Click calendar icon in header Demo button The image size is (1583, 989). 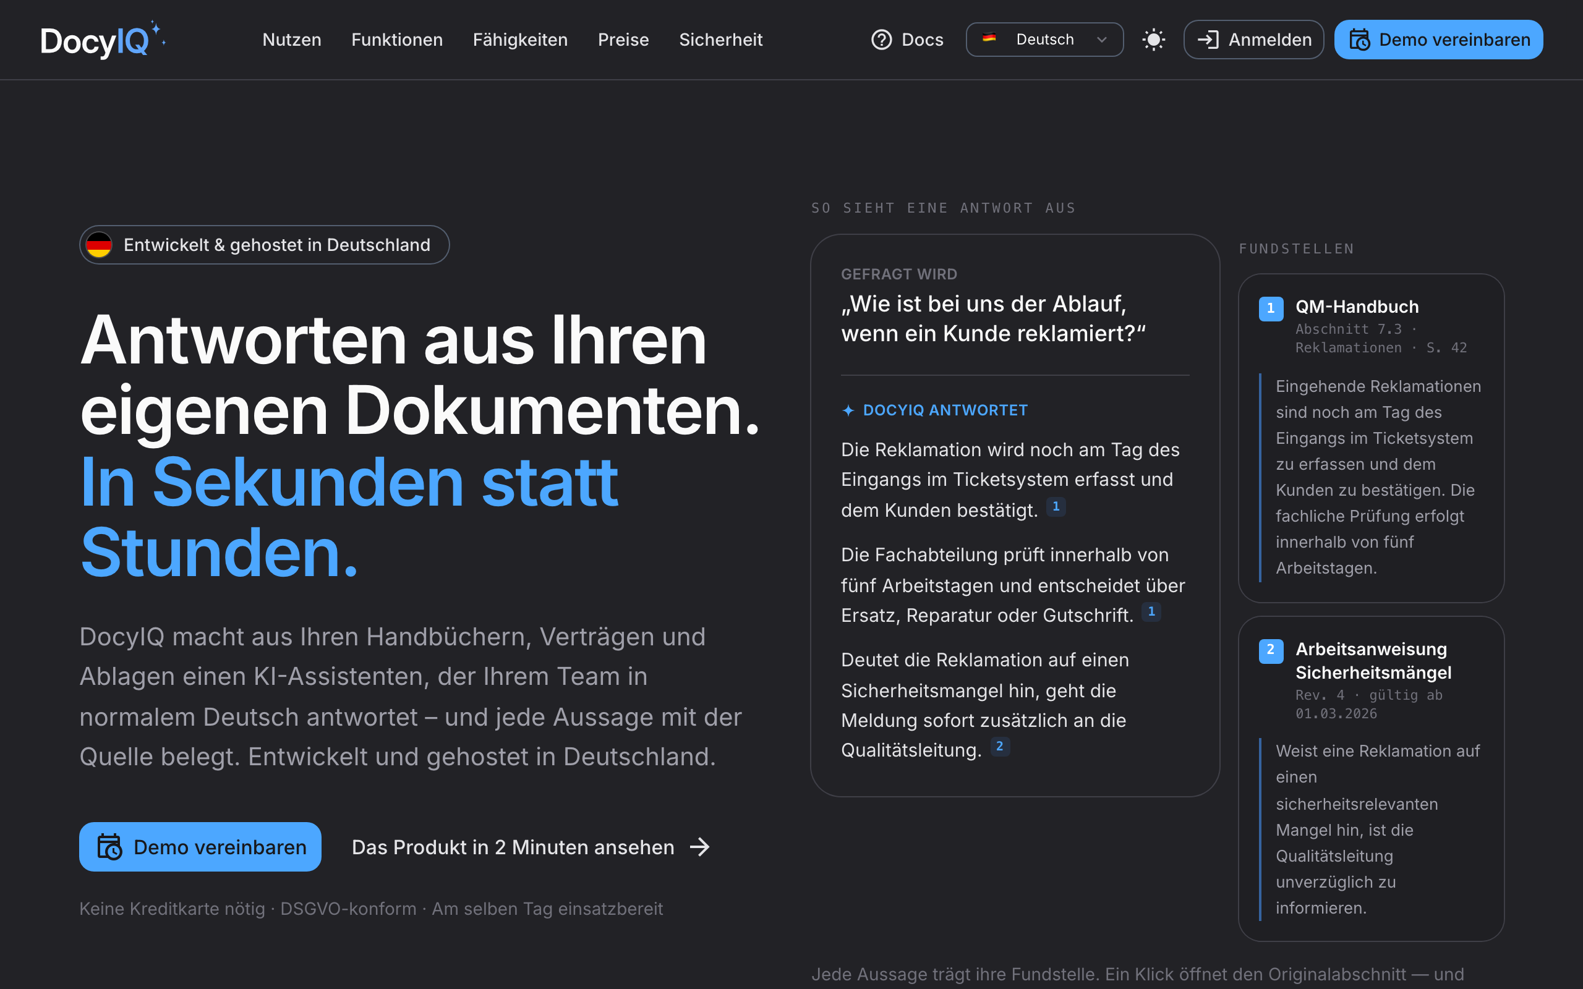(x=1360, y=40)
